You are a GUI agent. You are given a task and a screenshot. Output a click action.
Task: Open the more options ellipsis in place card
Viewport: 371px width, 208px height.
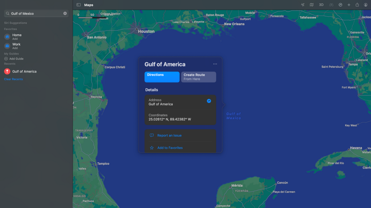[215, 64]
